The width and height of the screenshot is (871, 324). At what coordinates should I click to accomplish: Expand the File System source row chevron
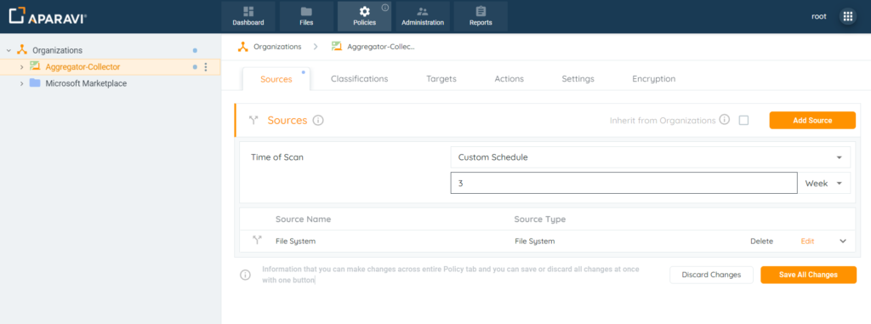(843, 242)
